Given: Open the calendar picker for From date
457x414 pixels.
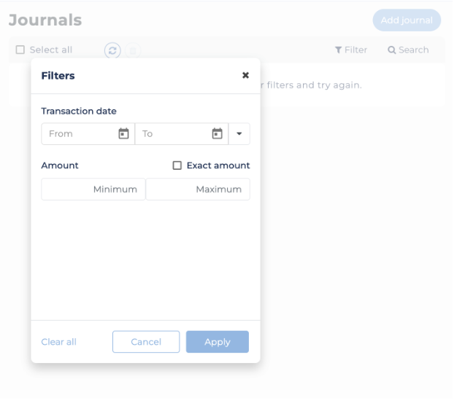Looking at the screenshot, I should (x=123, y=134).
